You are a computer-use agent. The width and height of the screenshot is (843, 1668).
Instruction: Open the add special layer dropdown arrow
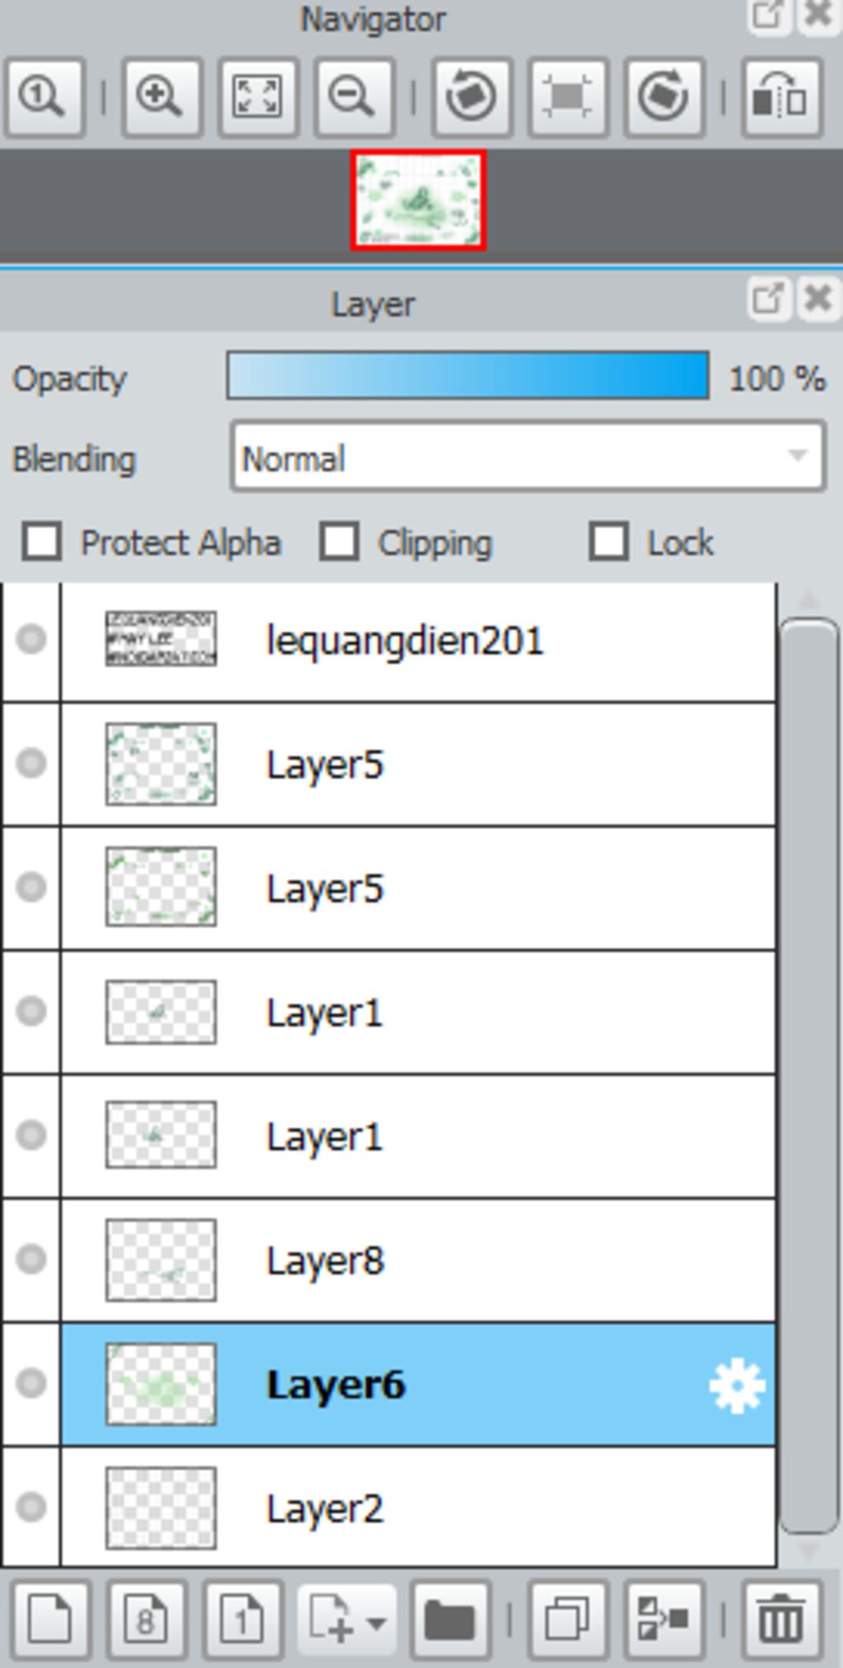click(376, 1623)
